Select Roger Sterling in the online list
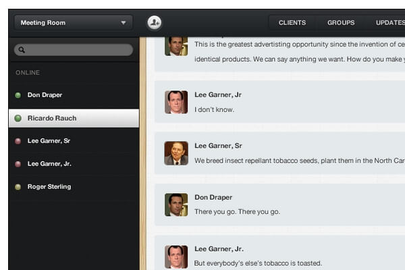The width and height of the screenshot is (405, 270). pyautogui.click(x=49, y=187)
